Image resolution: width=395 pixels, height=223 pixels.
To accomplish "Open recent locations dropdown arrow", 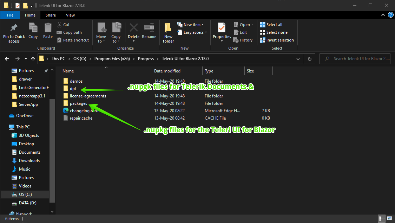I will tap(26, 59).
